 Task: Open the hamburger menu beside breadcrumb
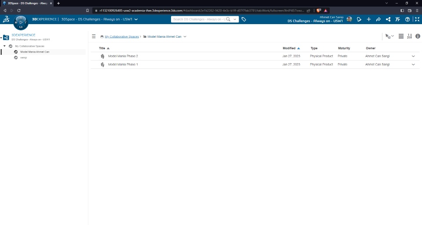(94, 36)
